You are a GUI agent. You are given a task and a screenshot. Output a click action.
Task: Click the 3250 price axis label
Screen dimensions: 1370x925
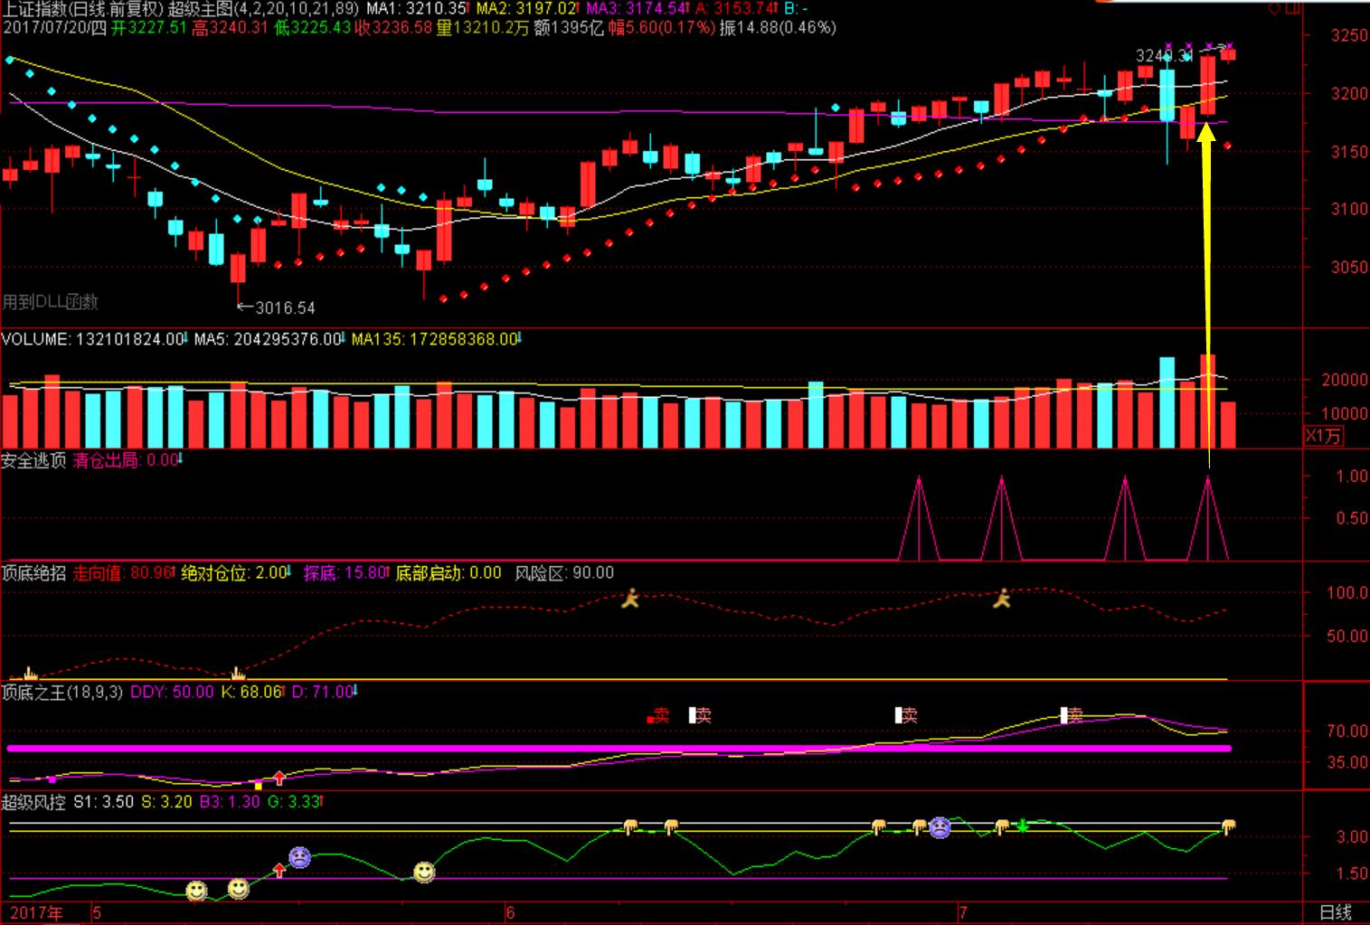tap(1349, 35)
